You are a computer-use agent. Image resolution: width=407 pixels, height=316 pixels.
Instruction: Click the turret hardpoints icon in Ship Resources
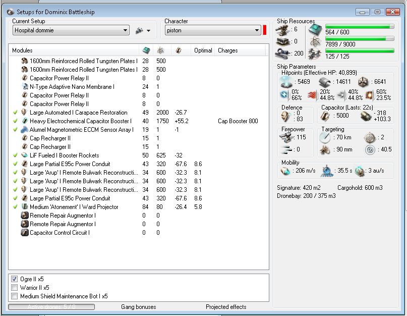282,30
